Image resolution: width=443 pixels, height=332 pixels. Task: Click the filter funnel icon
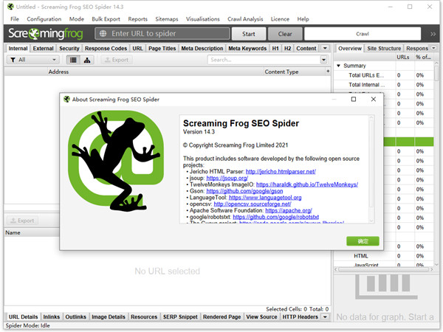13,60
